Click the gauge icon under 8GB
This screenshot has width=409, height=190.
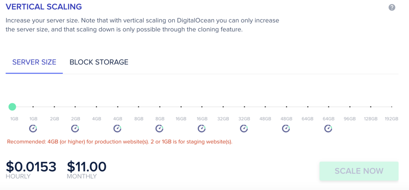159,128
